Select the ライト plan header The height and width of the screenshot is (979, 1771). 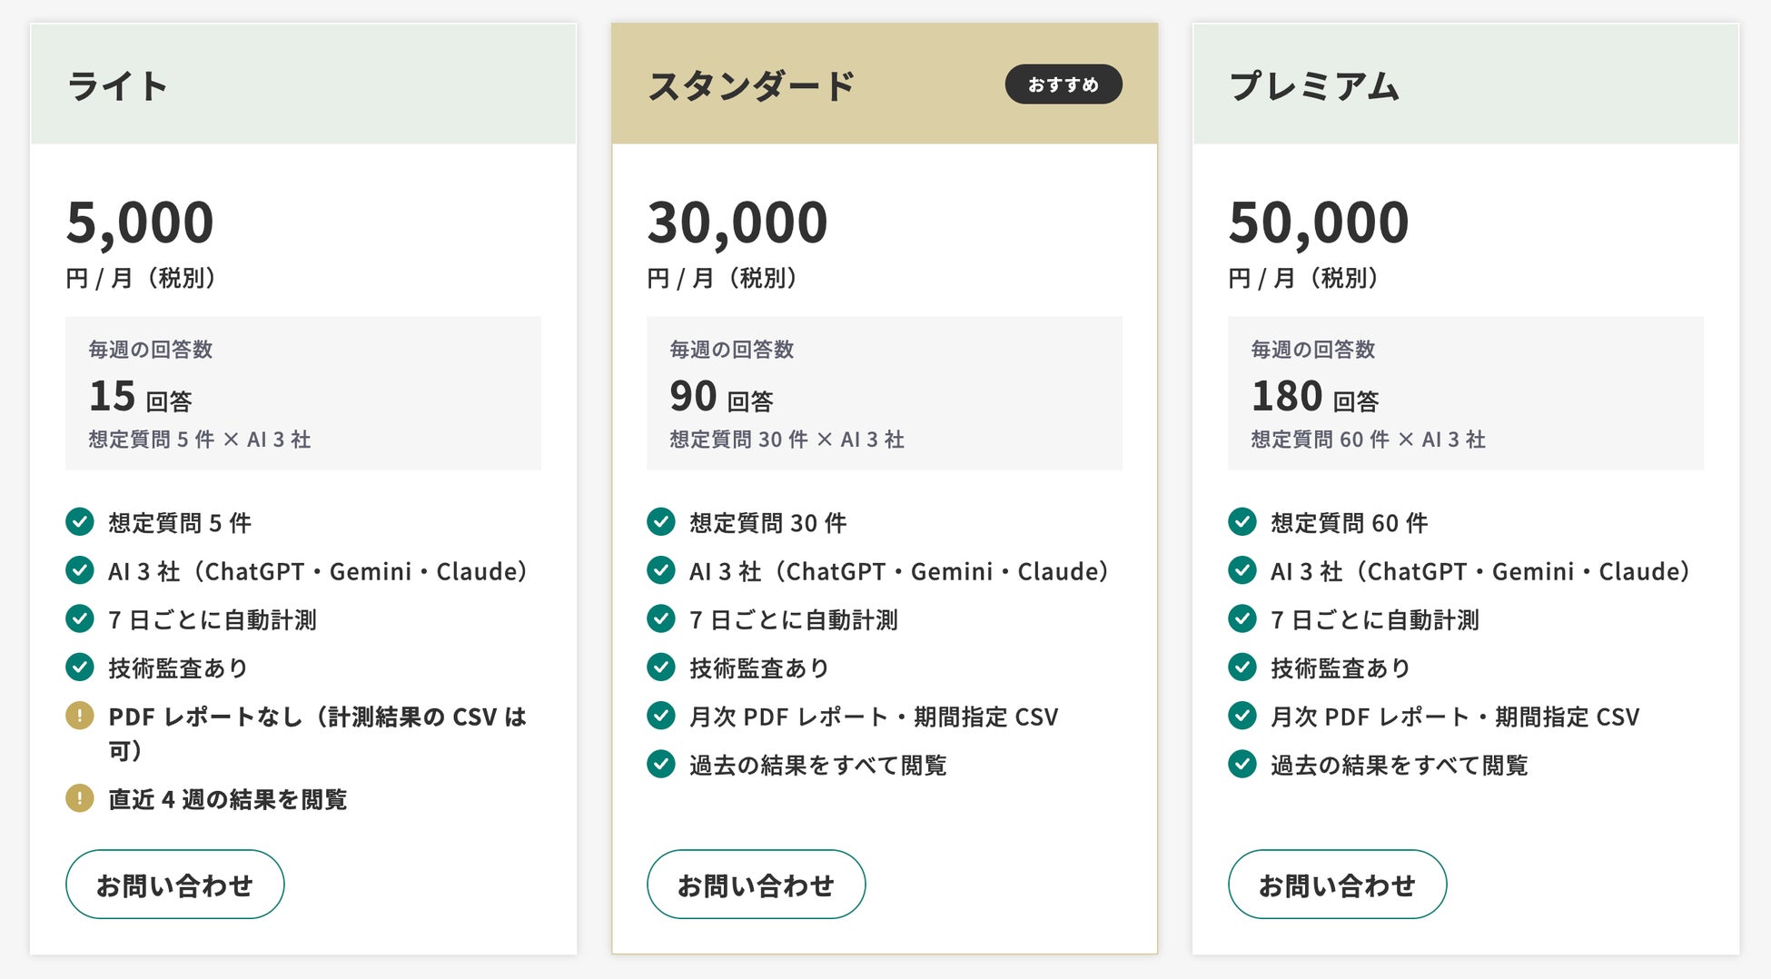click(303, 84)
